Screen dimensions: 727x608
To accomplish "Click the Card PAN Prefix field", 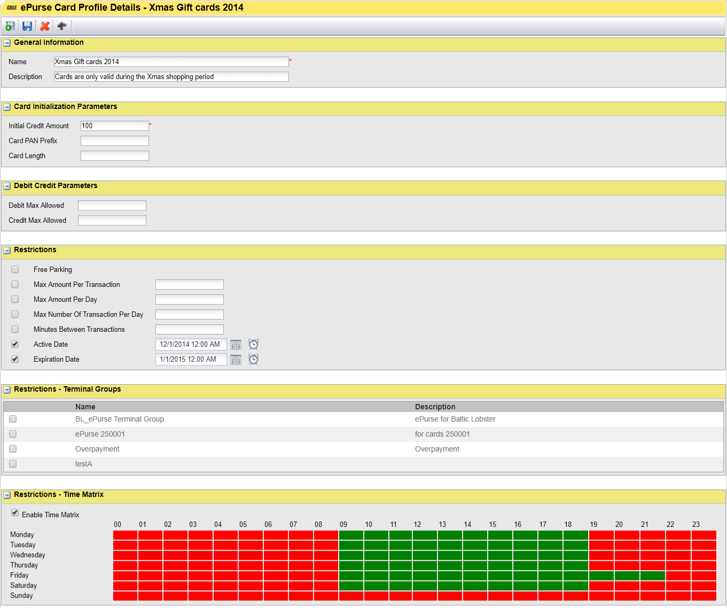I will 115,141.
